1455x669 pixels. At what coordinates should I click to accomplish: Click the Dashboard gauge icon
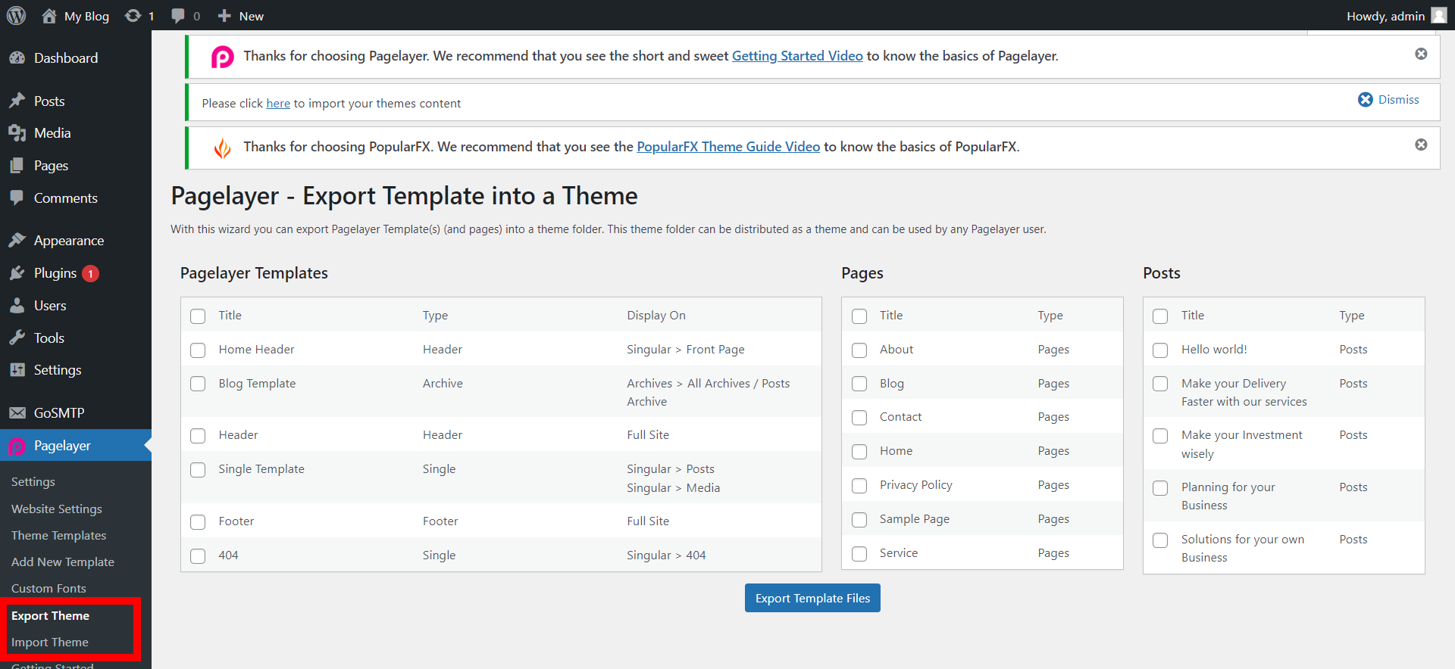pos(17,58)
